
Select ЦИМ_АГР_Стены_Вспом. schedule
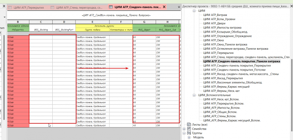tap(220, 116)
